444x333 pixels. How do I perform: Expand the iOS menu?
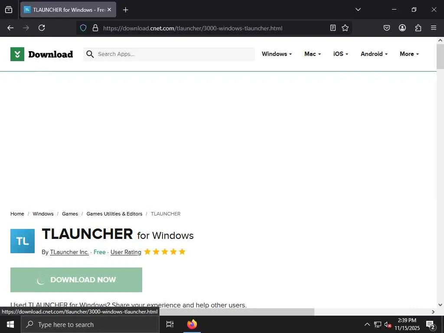(x=341, y=54)
